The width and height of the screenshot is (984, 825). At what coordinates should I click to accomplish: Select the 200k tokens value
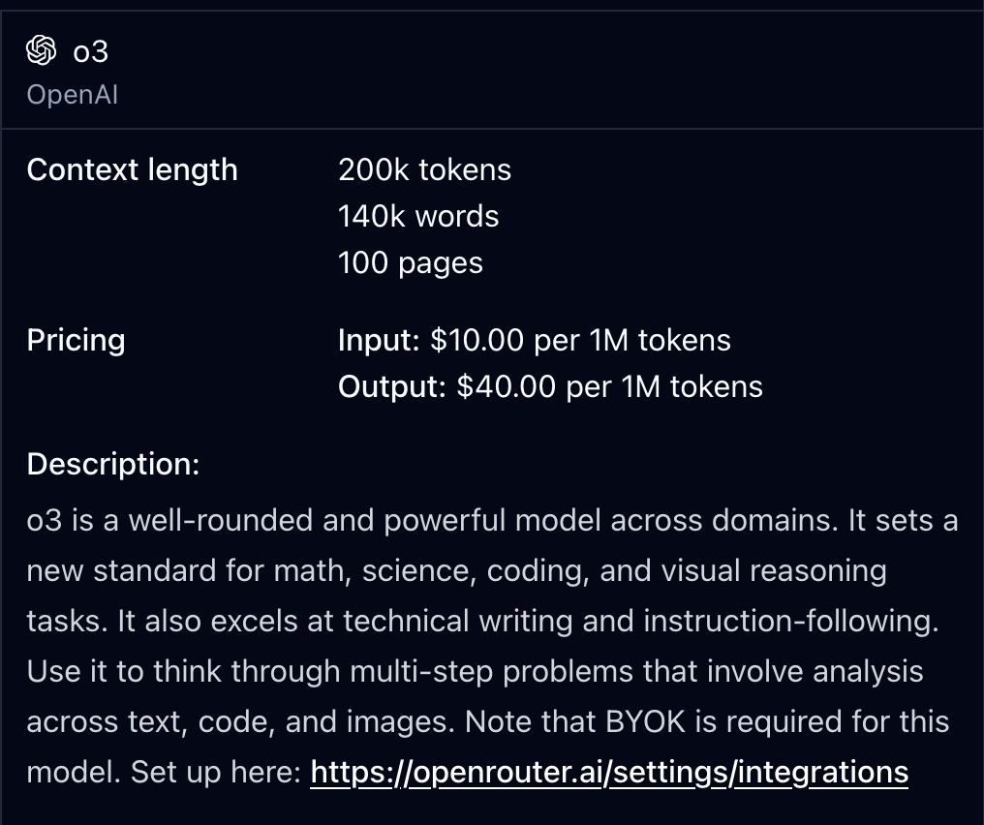[x=424, y=169]
